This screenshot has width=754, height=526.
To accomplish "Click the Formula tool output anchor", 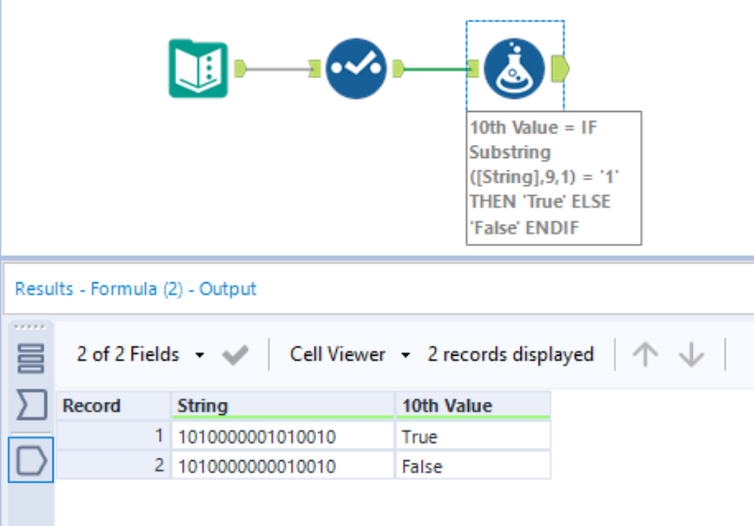I will 558,69.
